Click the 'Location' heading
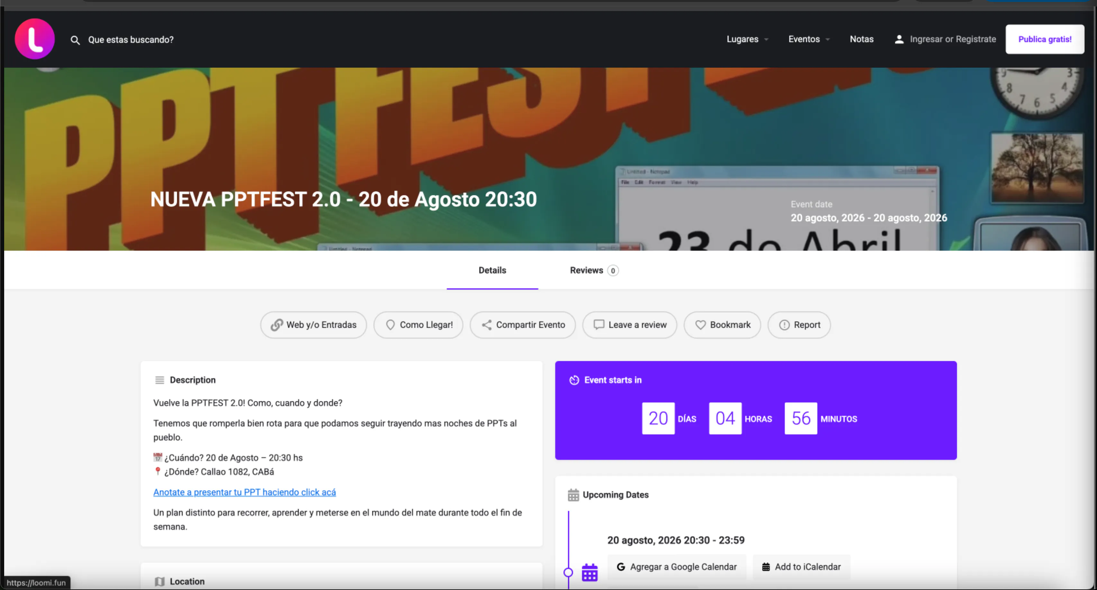This screenshot has width=1097, height=590. [187, 582]
